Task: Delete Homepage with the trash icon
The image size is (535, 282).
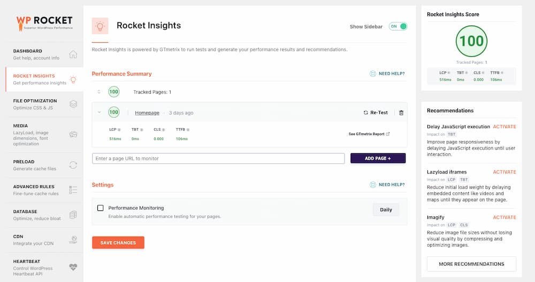Action: click(x=401, y=113)
